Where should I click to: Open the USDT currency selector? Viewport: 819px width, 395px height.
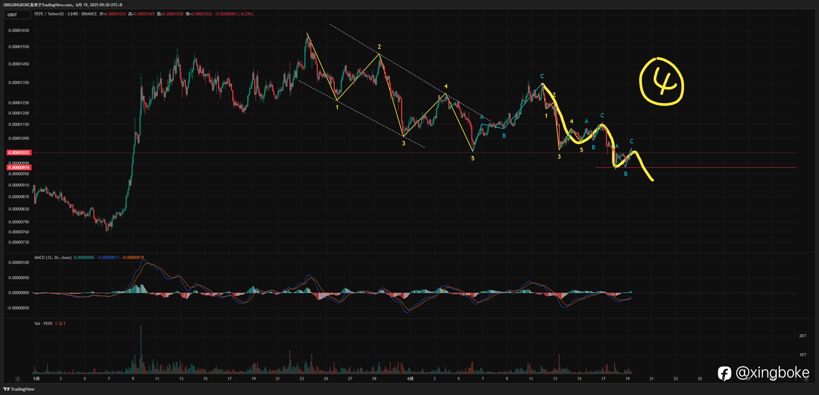(17, 15)
